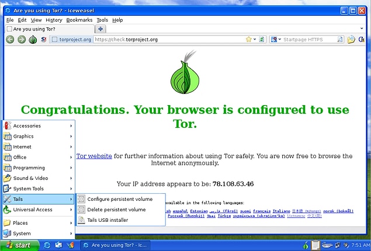This screenshot has height=251, width=371.
Task: Open the Help menu
Action: point(117,20)
